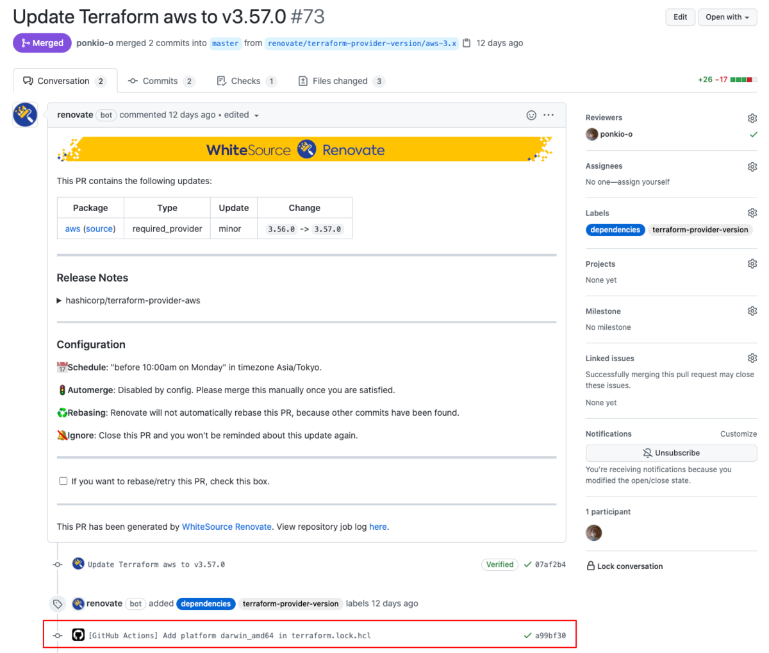Screen dimensions: 769x653
Task: Open emoji reaction picker on renovate comment
Action: click(x=531, y=115)
